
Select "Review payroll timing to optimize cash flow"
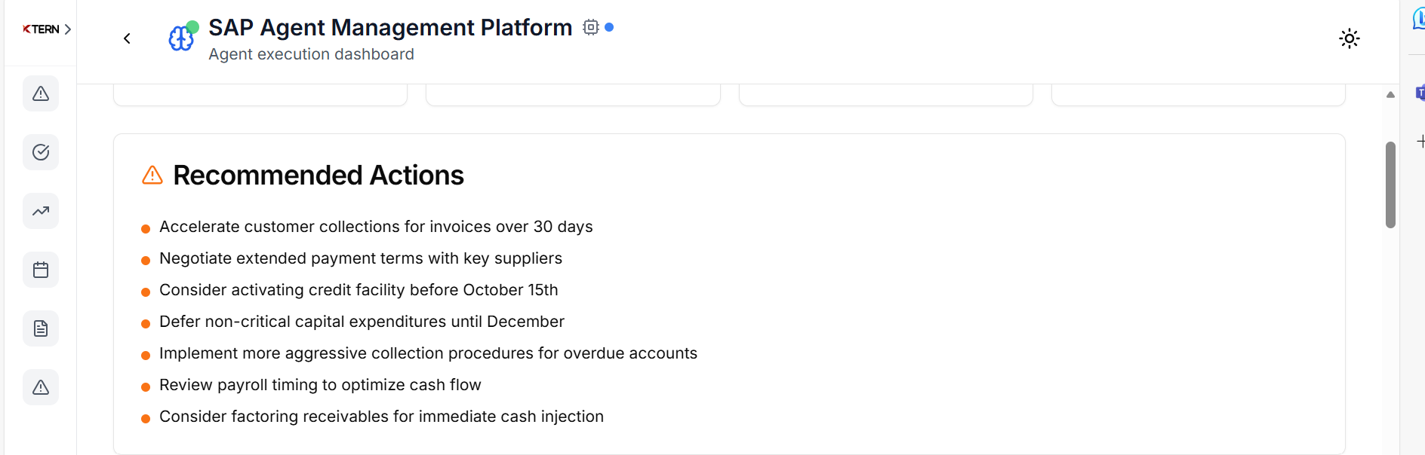pyautogui.click(x=320, y=385)
